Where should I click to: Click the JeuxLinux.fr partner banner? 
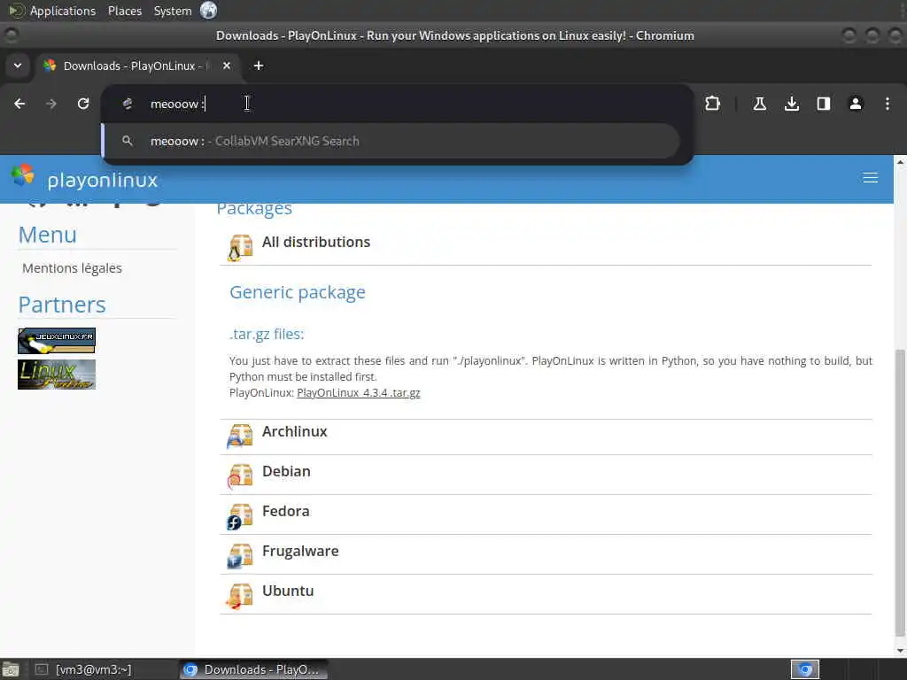[57, 341]
